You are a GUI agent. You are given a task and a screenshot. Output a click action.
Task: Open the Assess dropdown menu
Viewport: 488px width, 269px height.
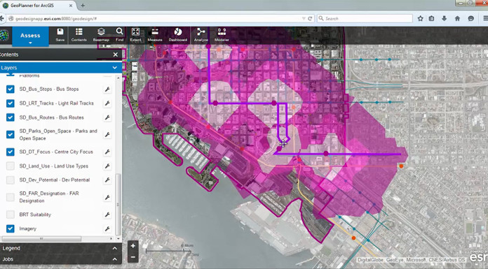point(30,36)
